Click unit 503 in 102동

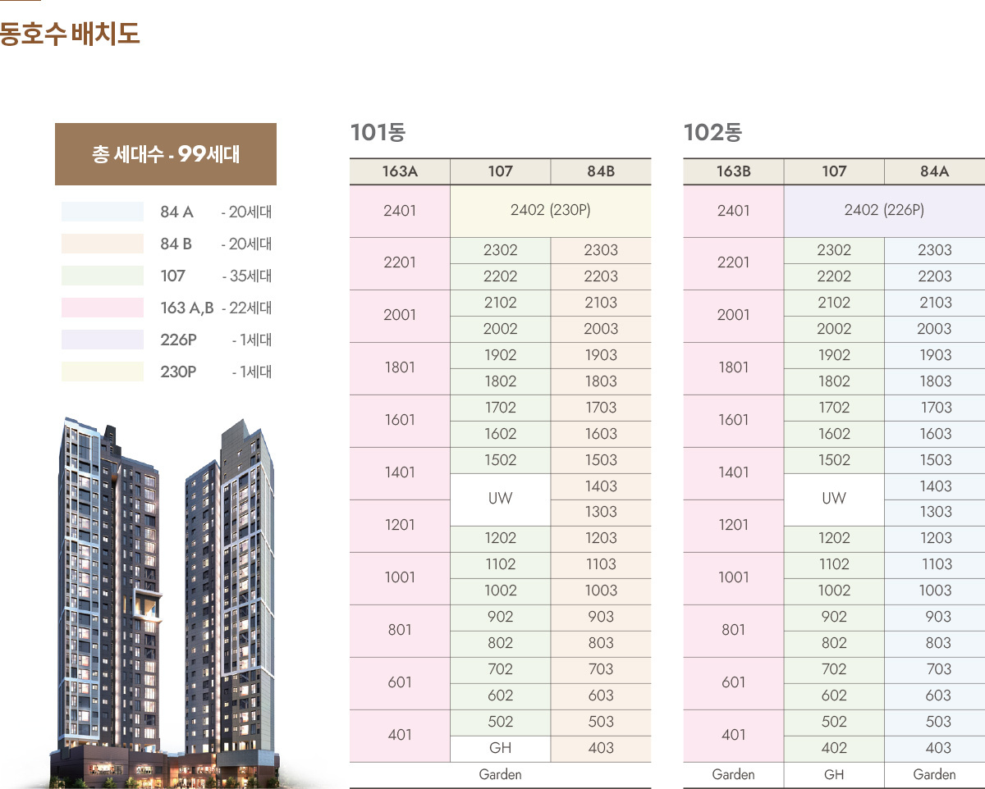point(934,722)
